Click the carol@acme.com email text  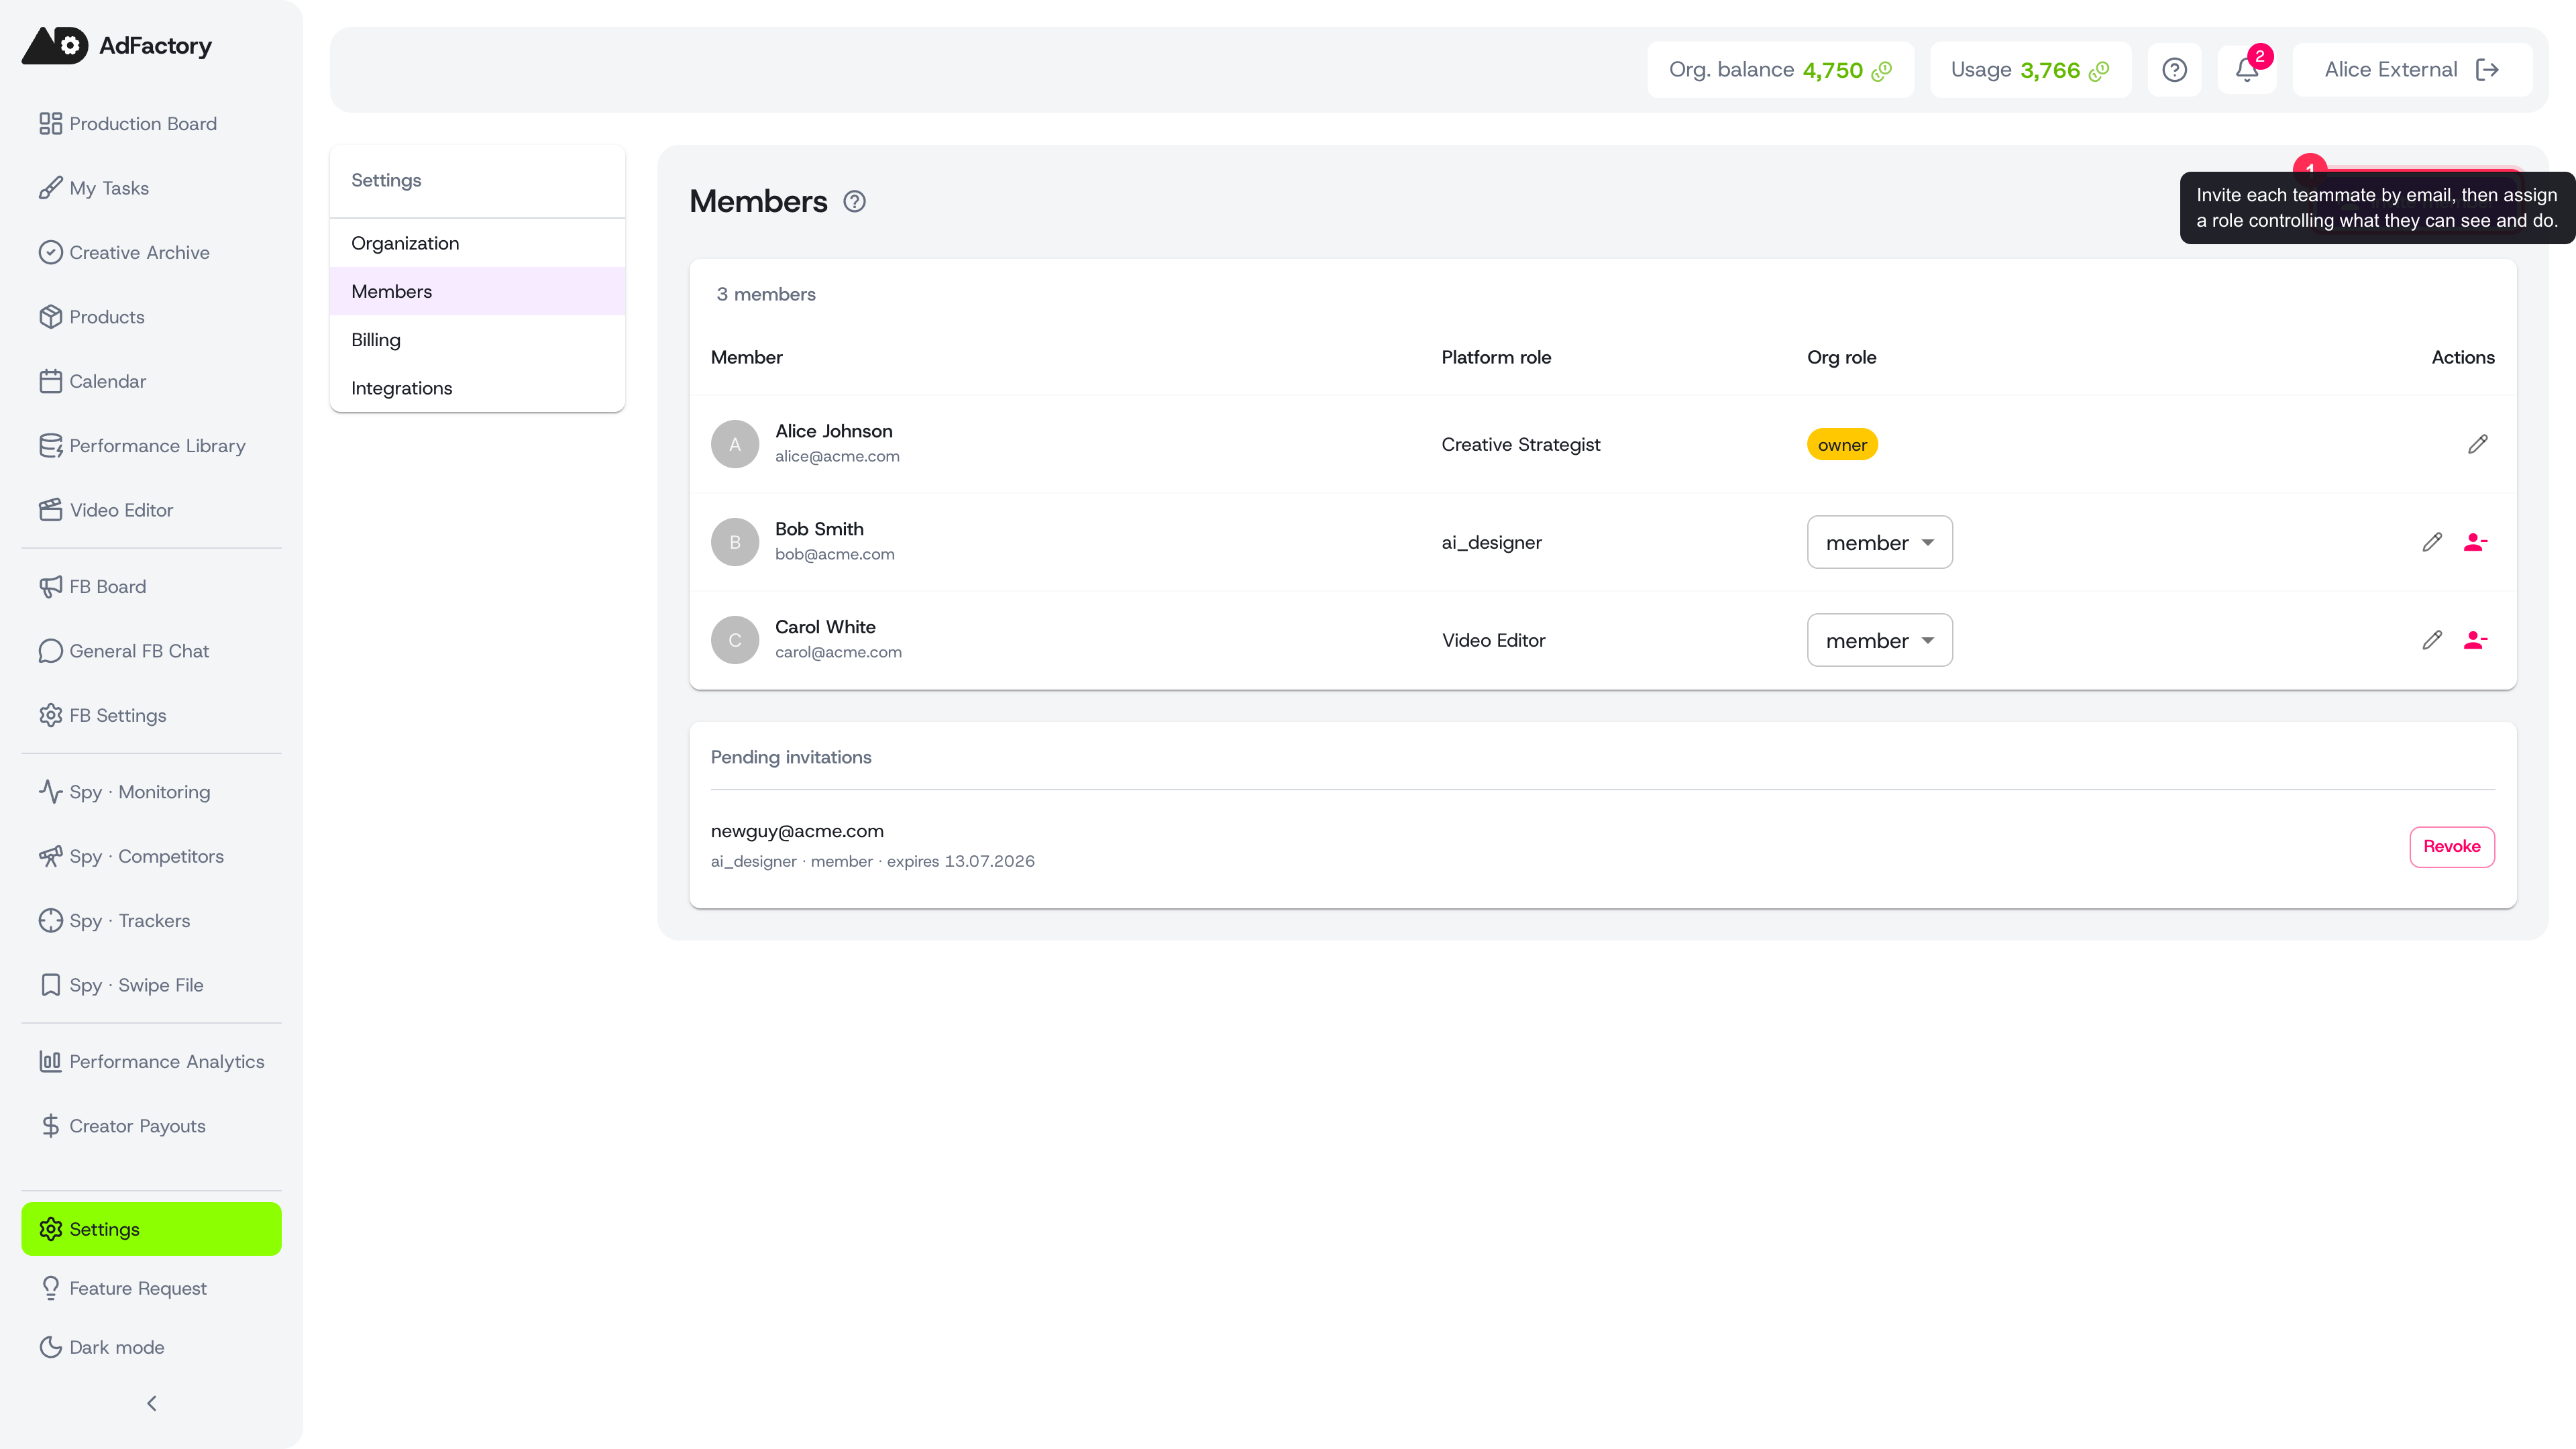(838, 653)
